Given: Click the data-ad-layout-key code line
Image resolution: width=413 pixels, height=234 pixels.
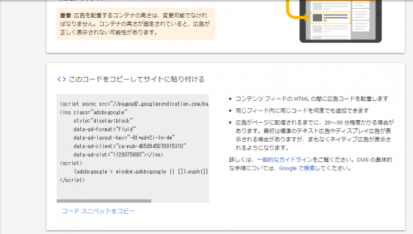Looking at the screenshot, I should (124, 137).
